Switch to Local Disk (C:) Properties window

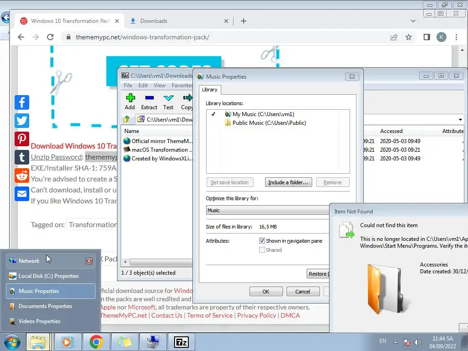pyautogui.click(x=51, y=276)
